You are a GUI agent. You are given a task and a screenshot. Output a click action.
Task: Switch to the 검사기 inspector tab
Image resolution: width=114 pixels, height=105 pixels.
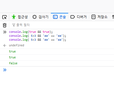40,17
